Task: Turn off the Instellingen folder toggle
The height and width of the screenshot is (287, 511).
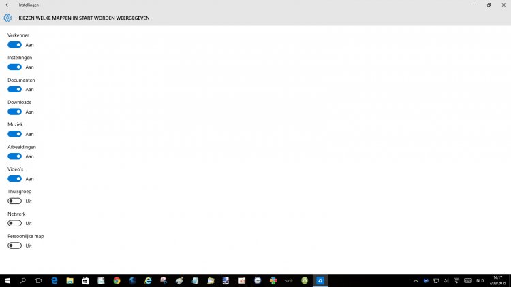Action: tap(15, 67)
